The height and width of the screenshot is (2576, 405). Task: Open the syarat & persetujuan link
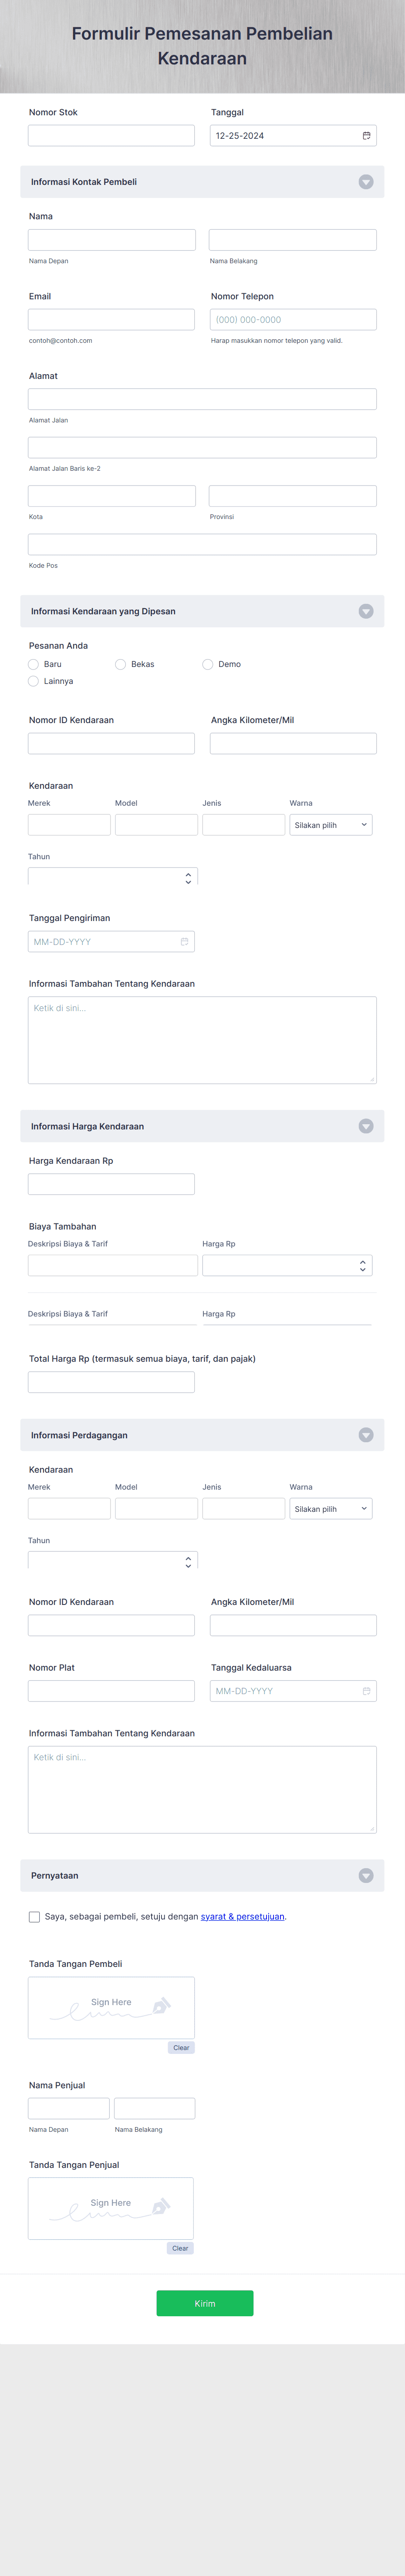click(243, 1916)
